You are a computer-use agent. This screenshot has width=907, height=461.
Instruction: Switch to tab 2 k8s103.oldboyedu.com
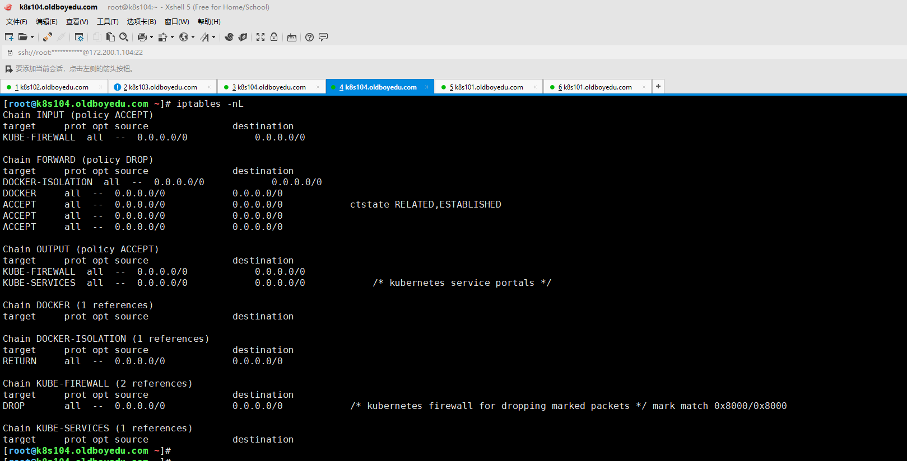tap(160, 87)
